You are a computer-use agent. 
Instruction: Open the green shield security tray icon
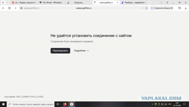pos(156,104)
